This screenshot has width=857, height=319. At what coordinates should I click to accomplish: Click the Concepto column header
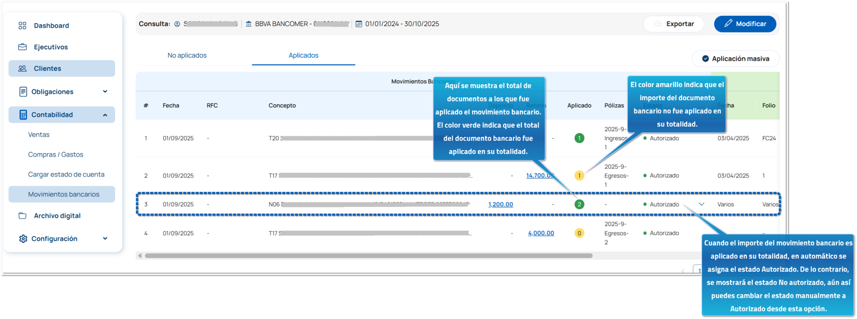(x=282, y=106)
